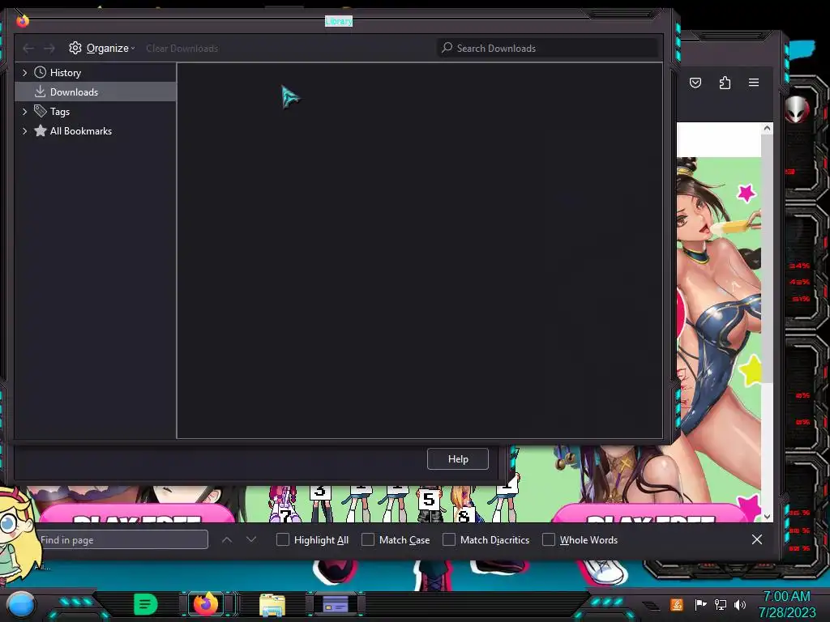Click the Library forward arrow
The height and width of the screenshot is (622, 830).
pos(49,49)
